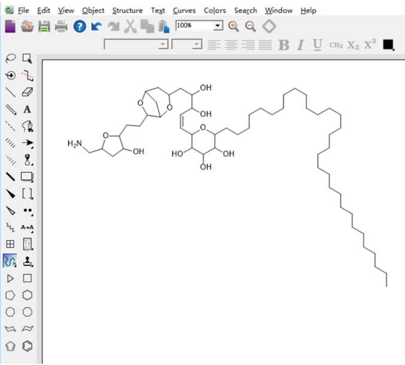This screenshot has width=405, height=365.
Task: Toggle Underline text formatting
Action: (318, 45)
